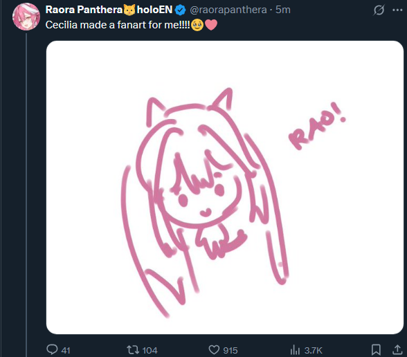Click the orange cat emoji in the name
Image resolution: width=407 pixels, height=357 pixels.
(129, 10)
